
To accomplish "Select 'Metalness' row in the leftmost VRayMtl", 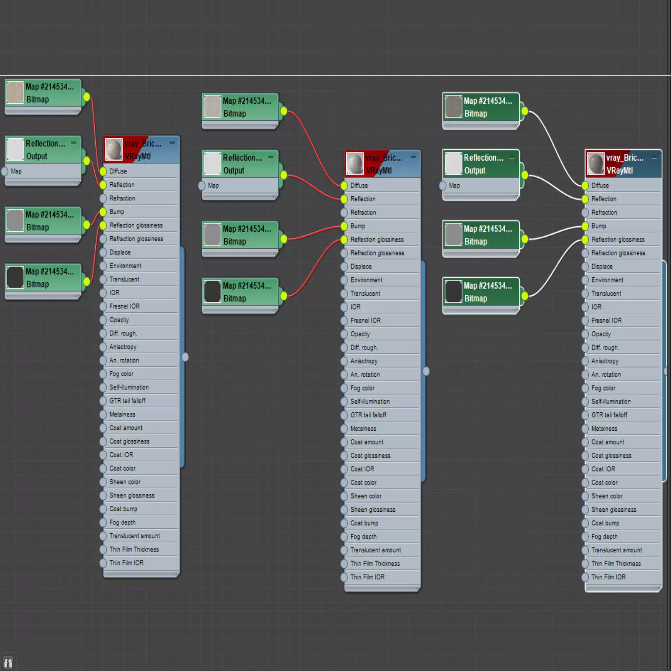I will click(141, 414).
